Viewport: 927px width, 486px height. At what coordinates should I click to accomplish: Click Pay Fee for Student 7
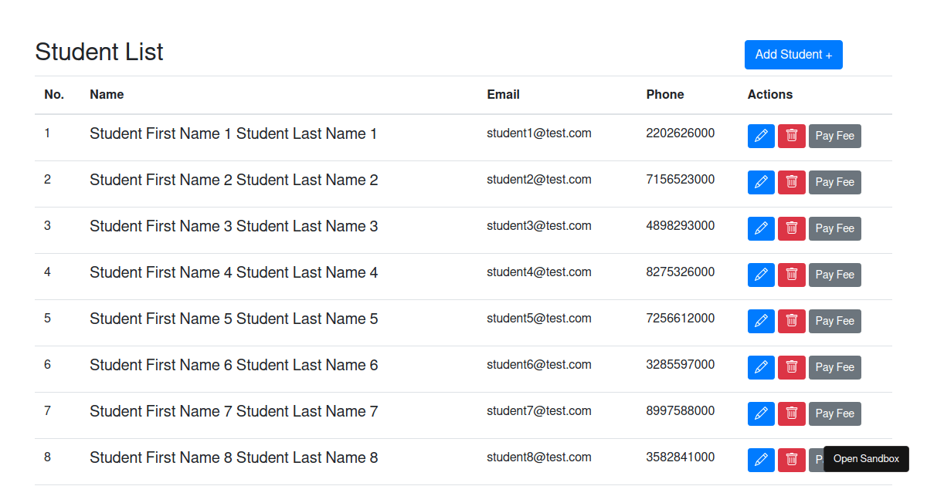pos(834,413)
